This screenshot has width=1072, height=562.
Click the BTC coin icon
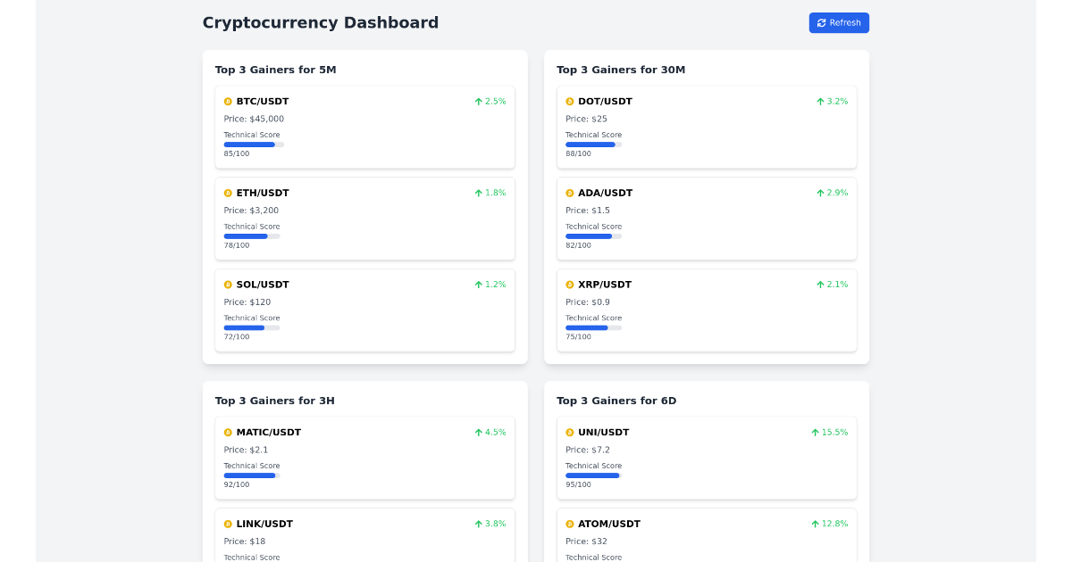[x=228, y=101]
